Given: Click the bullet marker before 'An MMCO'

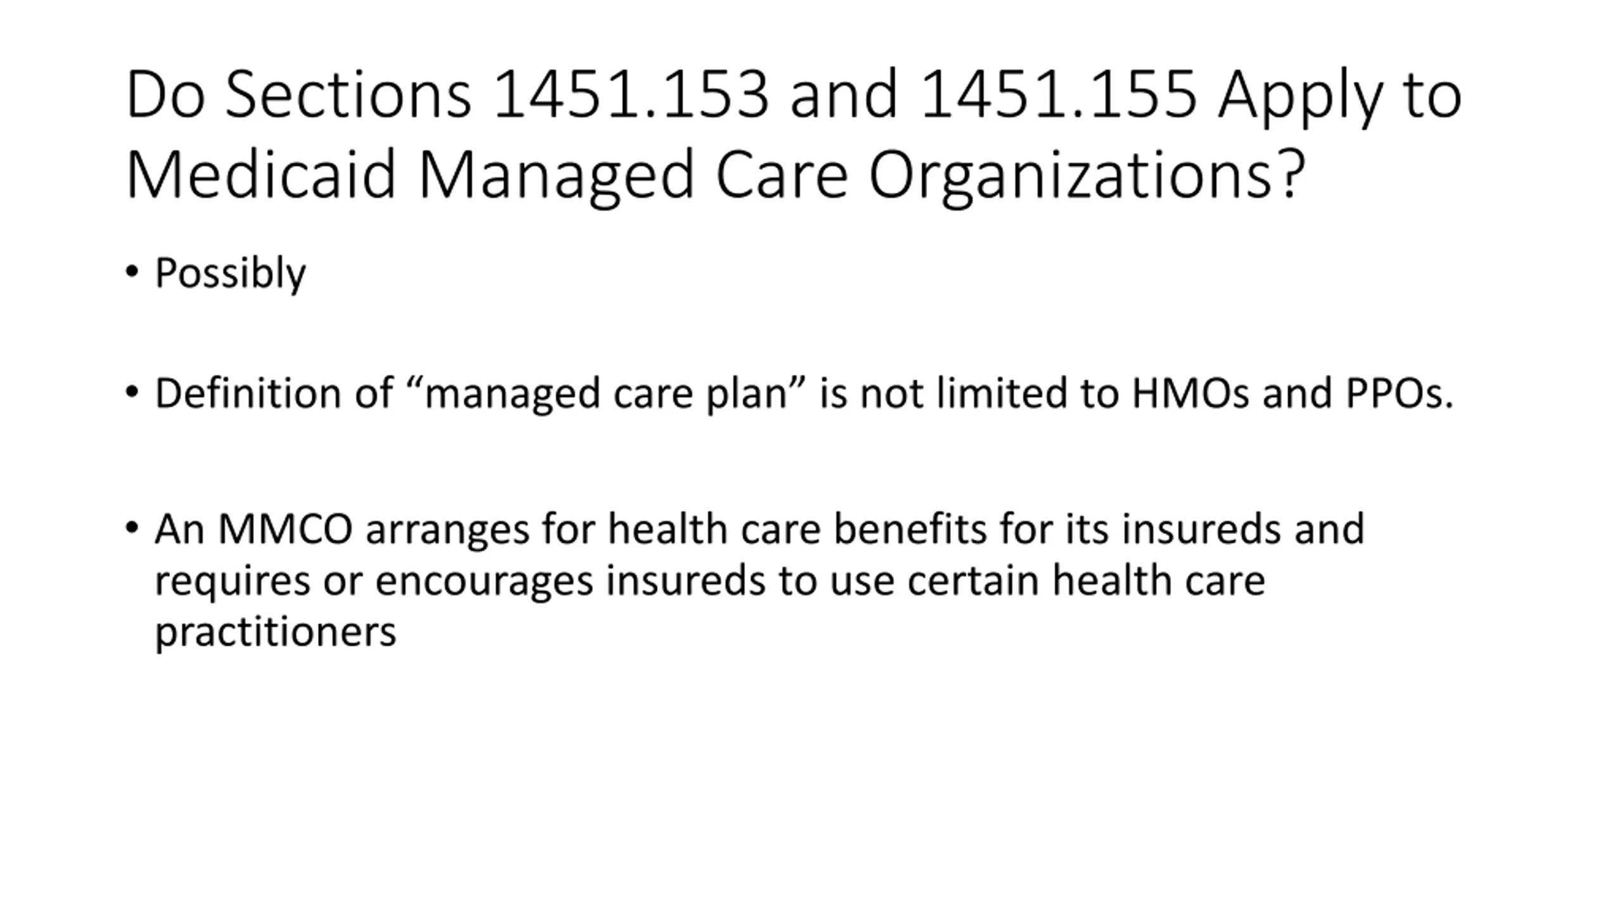Looking at the screenshot, I should (x=132, y=527).
